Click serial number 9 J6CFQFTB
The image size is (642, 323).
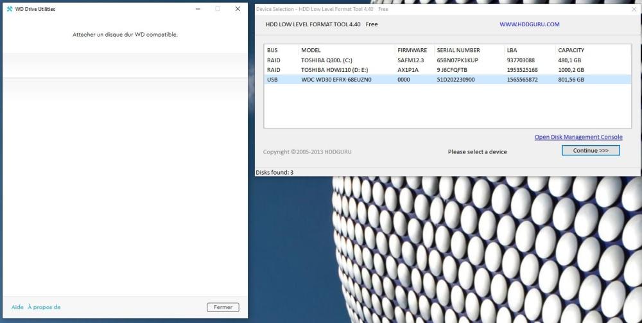(452, 70)
